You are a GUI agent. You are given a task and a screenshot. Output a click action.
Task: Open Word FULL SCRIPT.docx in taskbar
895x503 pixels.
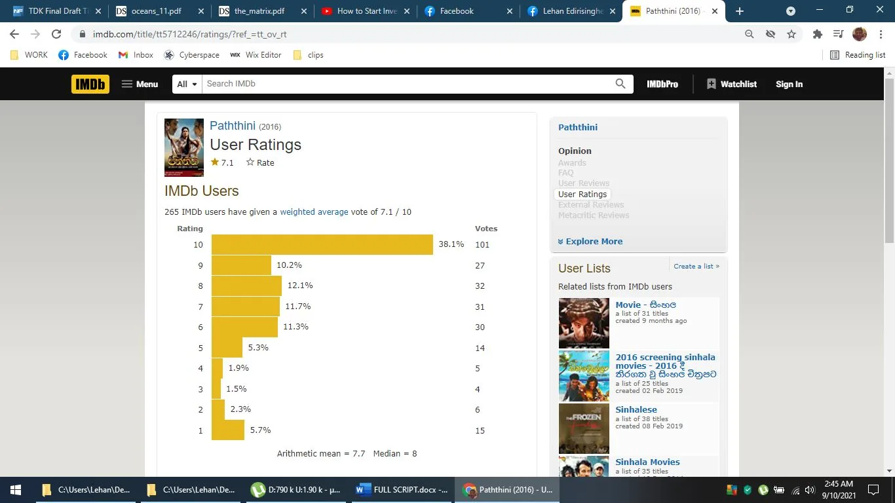pos(402,489)
